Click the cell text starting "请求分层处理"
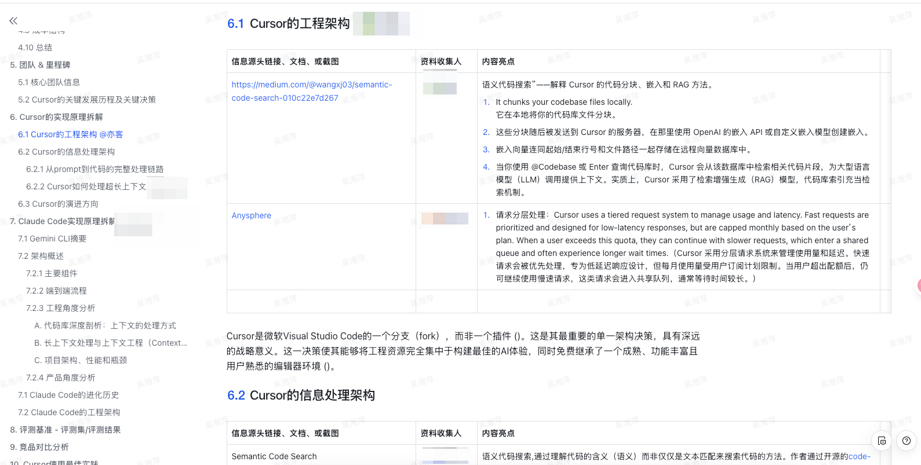Viewport: 921px width, 465px height. click(x=683, y=247)
